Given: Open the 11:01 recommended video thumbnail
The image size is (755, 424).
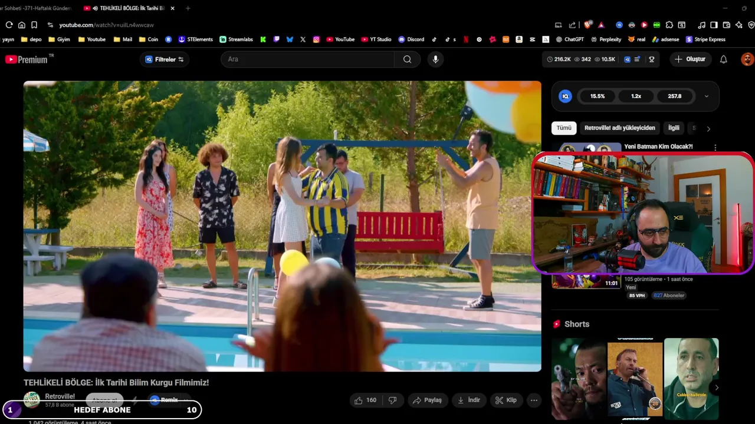Looking at the screenshot, I should (x=586, y=281).
